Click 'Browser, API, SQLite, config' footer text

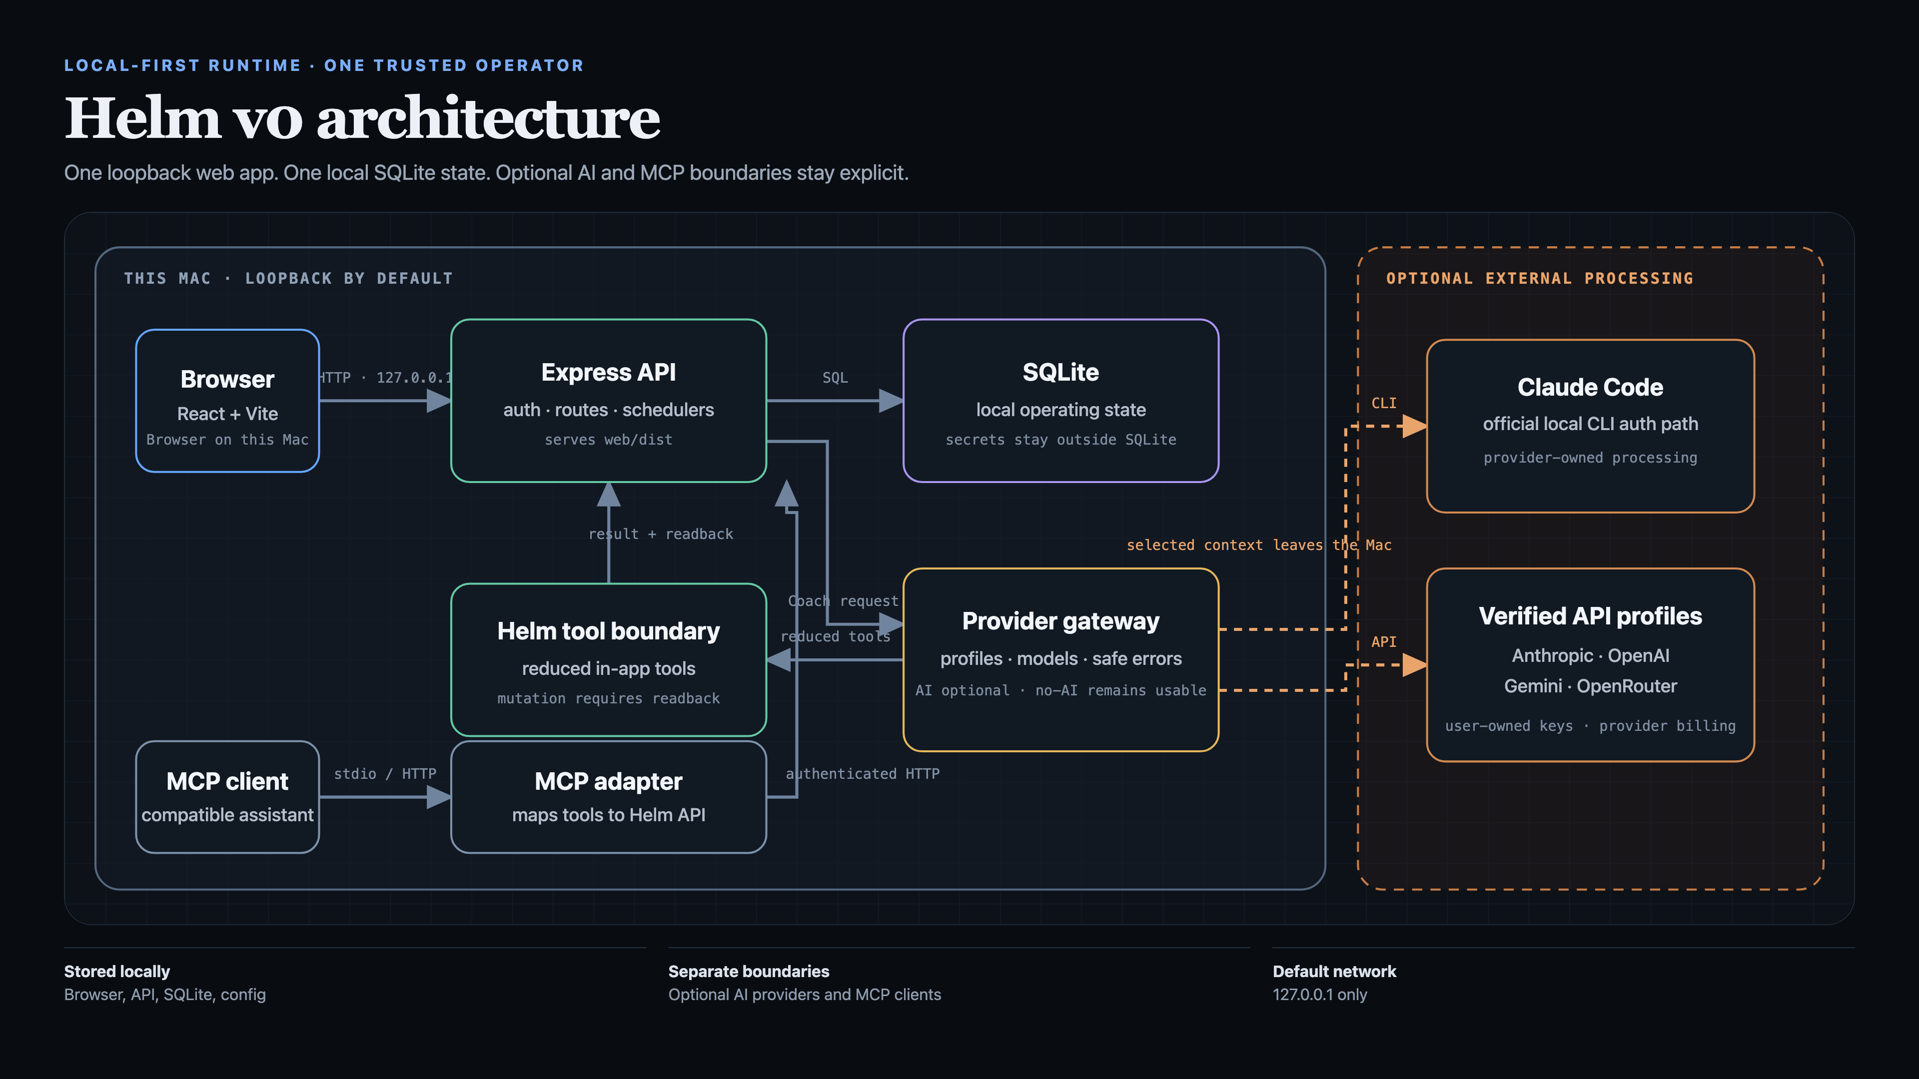(164, 994)
